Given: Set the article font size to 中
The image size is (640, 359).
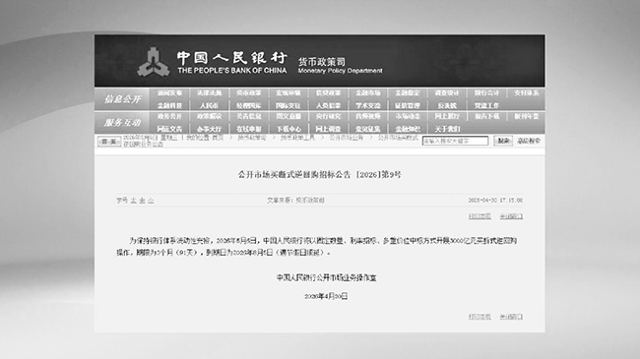Looking at the screenshot, I should (x=143, y=201).
